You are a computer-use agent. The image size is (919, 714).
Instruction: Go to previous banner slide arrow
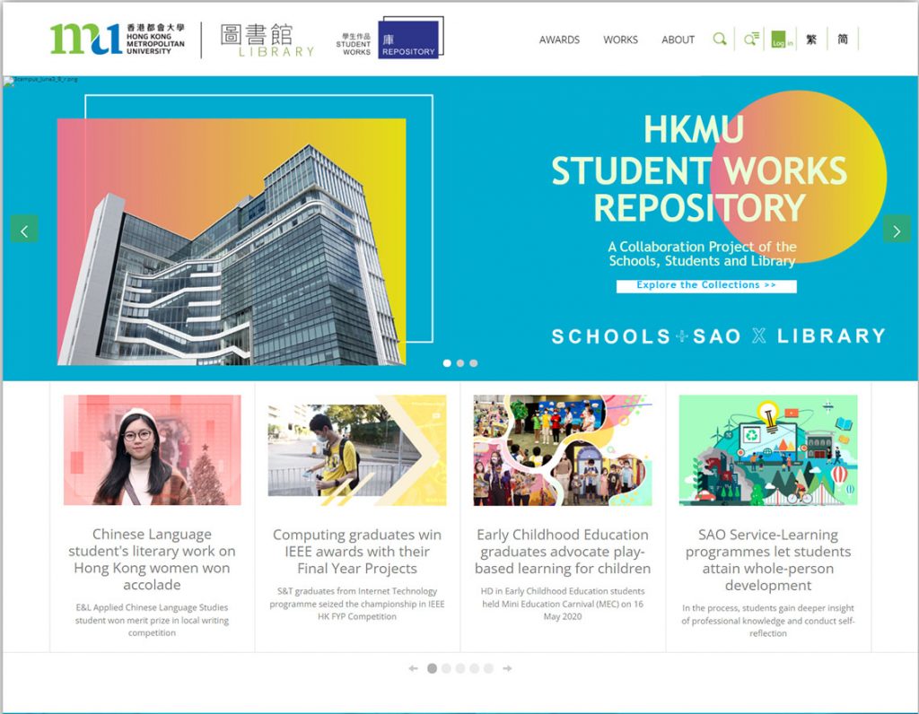[x=24, y=230]
